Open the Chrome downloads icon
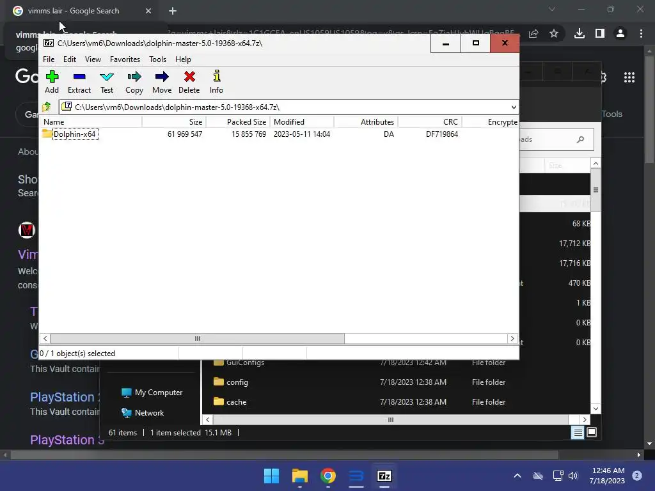655x491 pixels. tap(580, 33)
